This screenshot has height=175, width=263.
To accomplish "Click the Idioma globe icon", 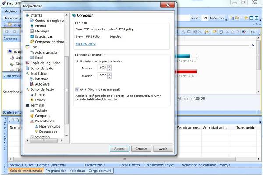I will tap(32, 26).
